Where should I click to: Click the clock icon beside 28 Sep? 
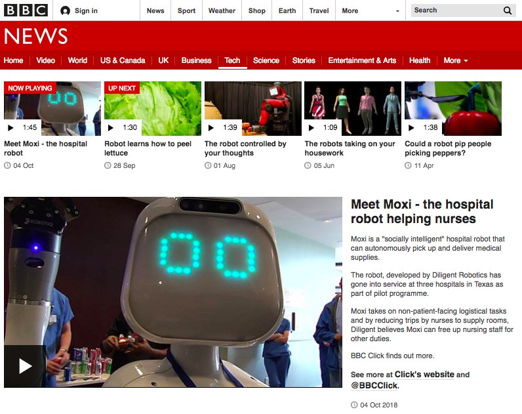click(108, 165)
